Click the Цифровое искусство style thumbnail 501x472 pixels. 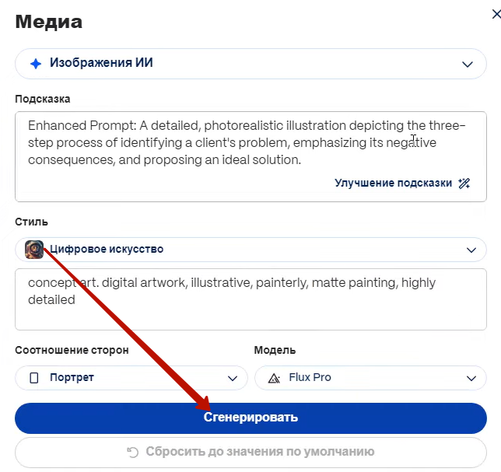(34, 250)
